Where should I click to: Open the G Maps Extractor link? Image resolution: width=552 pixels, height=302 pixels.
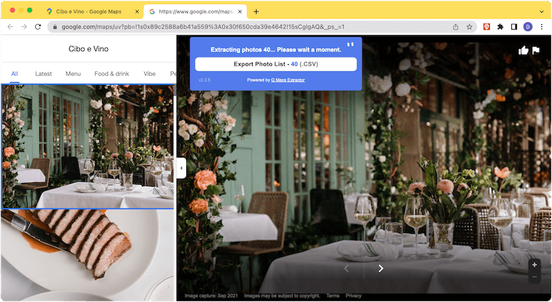[288, 80]
